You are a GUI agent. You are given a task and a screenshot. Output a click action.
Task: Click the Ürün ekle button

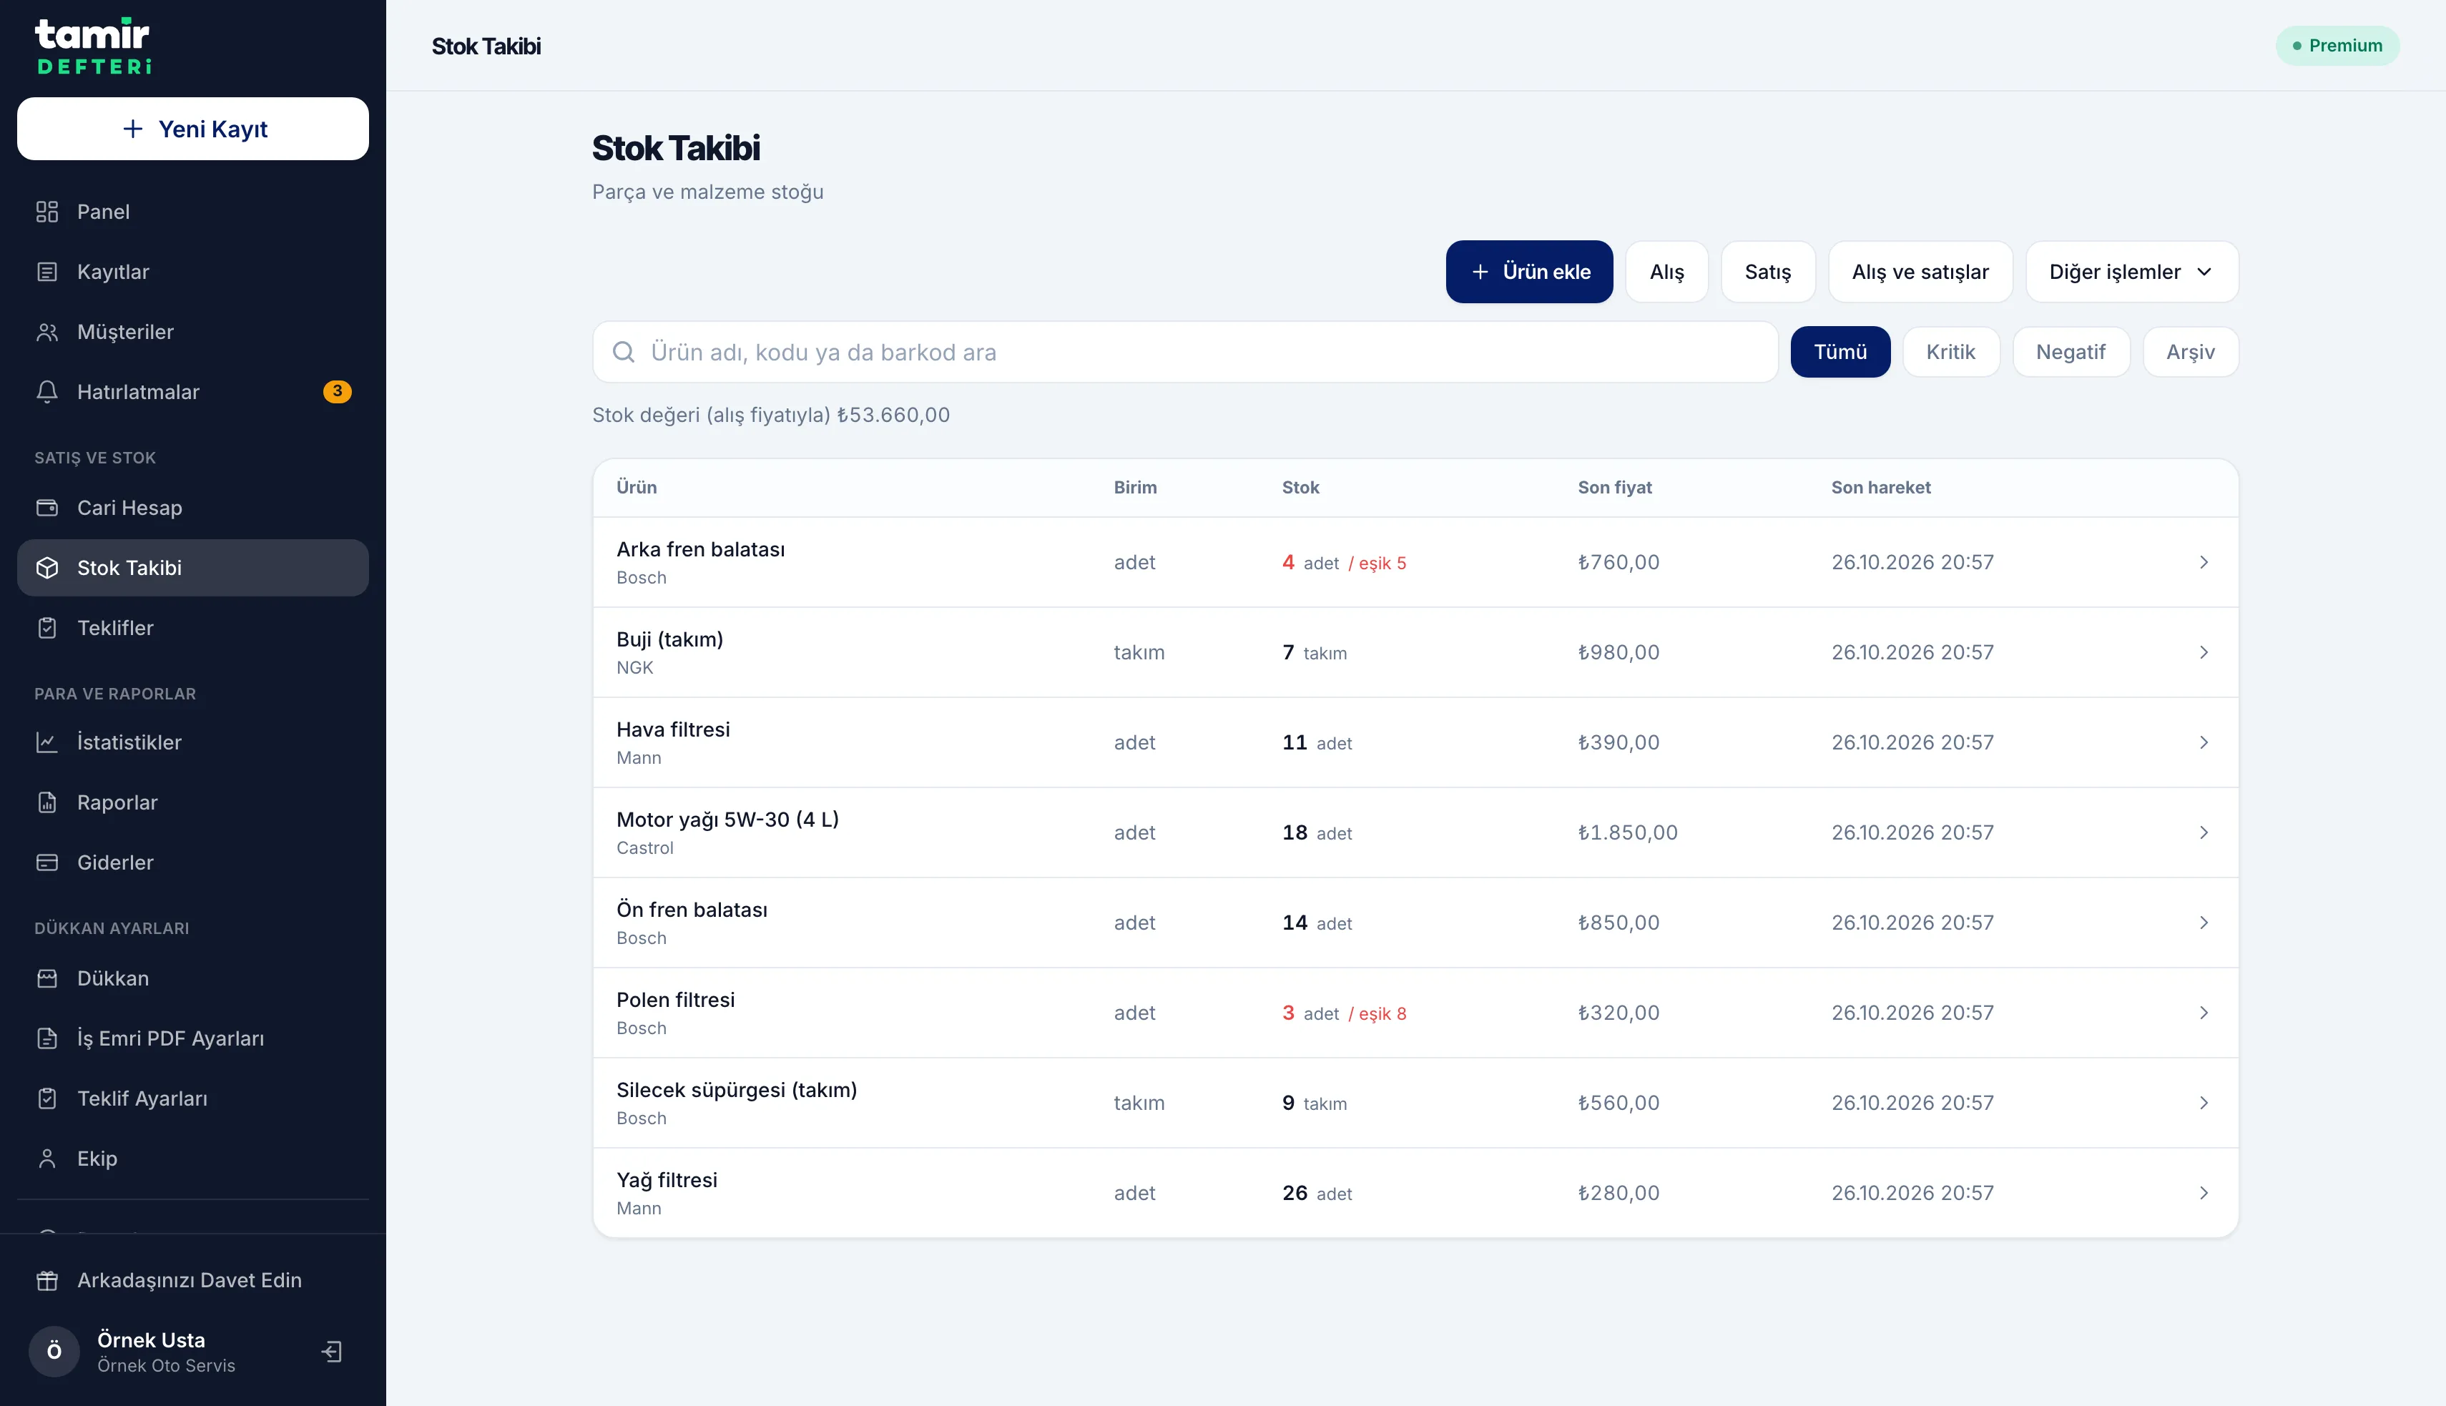point(1528,272)
